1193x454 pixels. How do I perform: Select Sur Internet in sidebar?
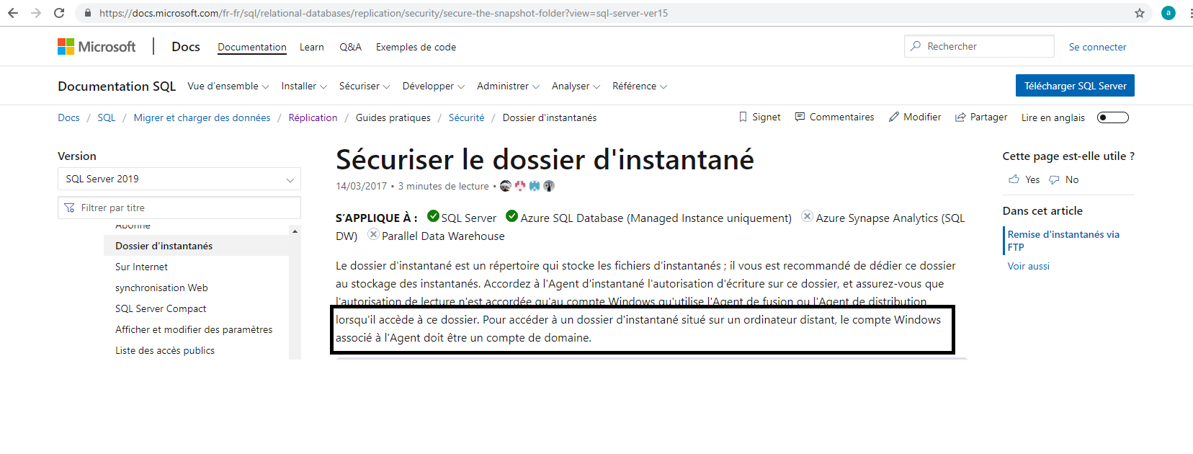coord(141,267)
